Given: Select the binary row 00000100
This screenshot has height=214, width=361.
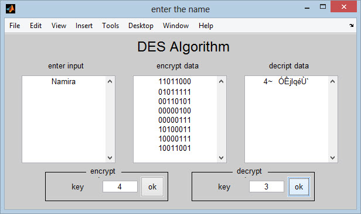Looking at the screenshot, I should (x=175, y=111).
